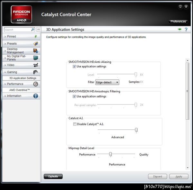This screenshot has width=193, height=190.
Task: Click 'Mipmap Detail Level' group title
Action: [x=81, y=148]
